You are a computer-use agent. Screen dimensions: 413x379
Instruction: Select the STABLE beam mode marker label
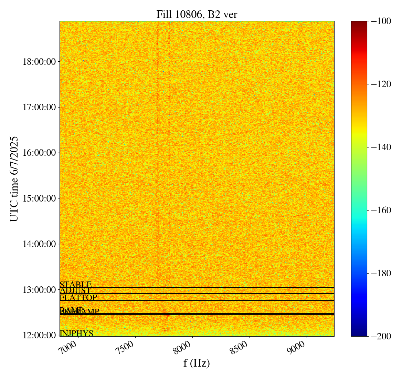76,285
